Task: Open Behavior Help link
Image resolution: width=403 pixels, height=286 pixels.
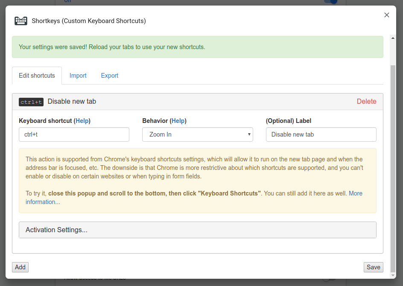Action: pos(178,121)
